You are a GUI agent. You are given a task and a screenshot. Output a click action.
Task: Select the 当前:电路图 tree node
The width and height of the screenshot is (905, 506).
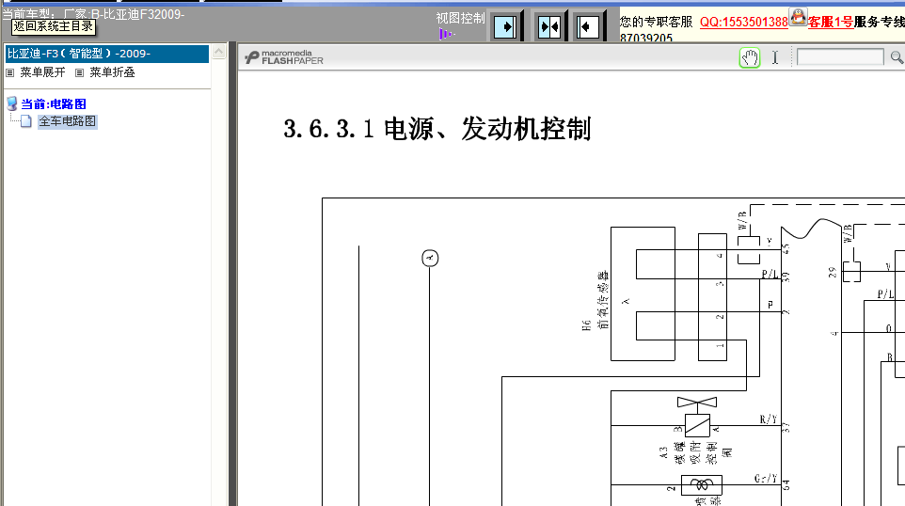54,103
